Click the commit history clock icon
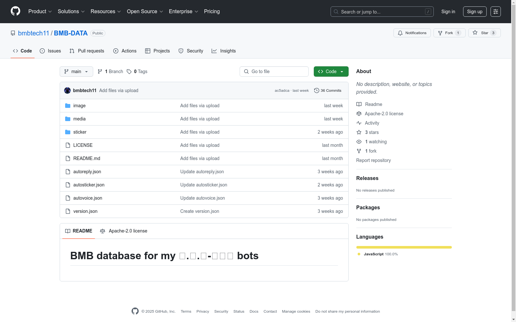 317,90
